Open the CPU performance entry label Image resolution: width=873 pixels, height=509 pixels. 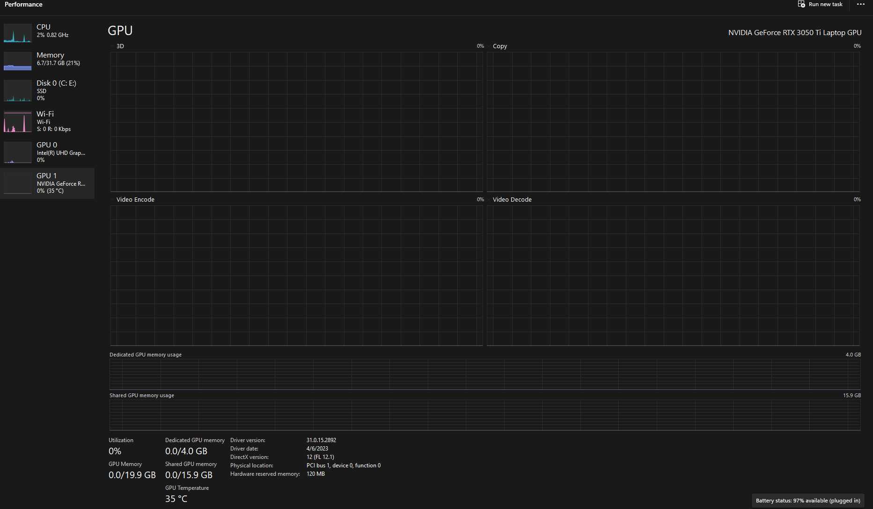44,27
